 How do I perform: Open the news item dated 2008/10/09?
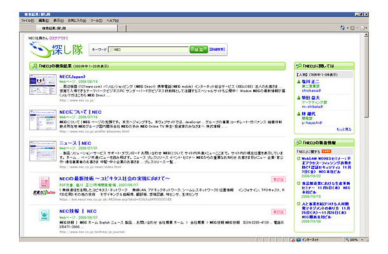click(x=326, y=211)
